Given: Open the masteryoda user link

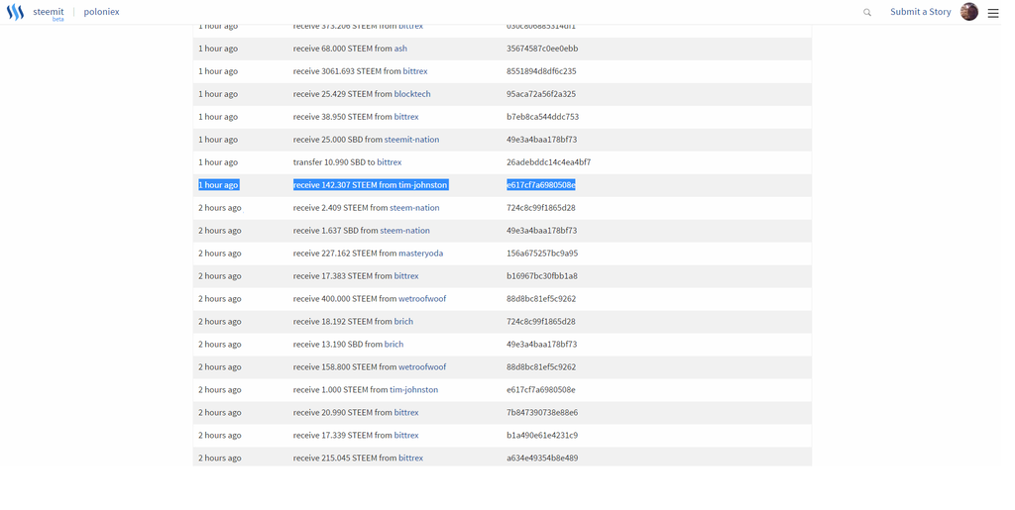Looking at the screenshot, I should pyautogui.click(x=420, y=253).
